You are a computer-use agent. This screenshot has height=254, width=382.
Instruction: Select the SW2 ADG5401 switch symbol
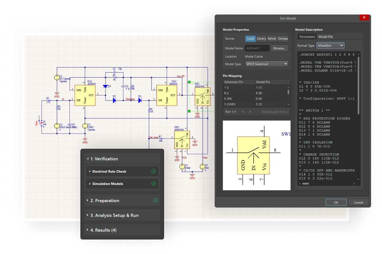182,140
